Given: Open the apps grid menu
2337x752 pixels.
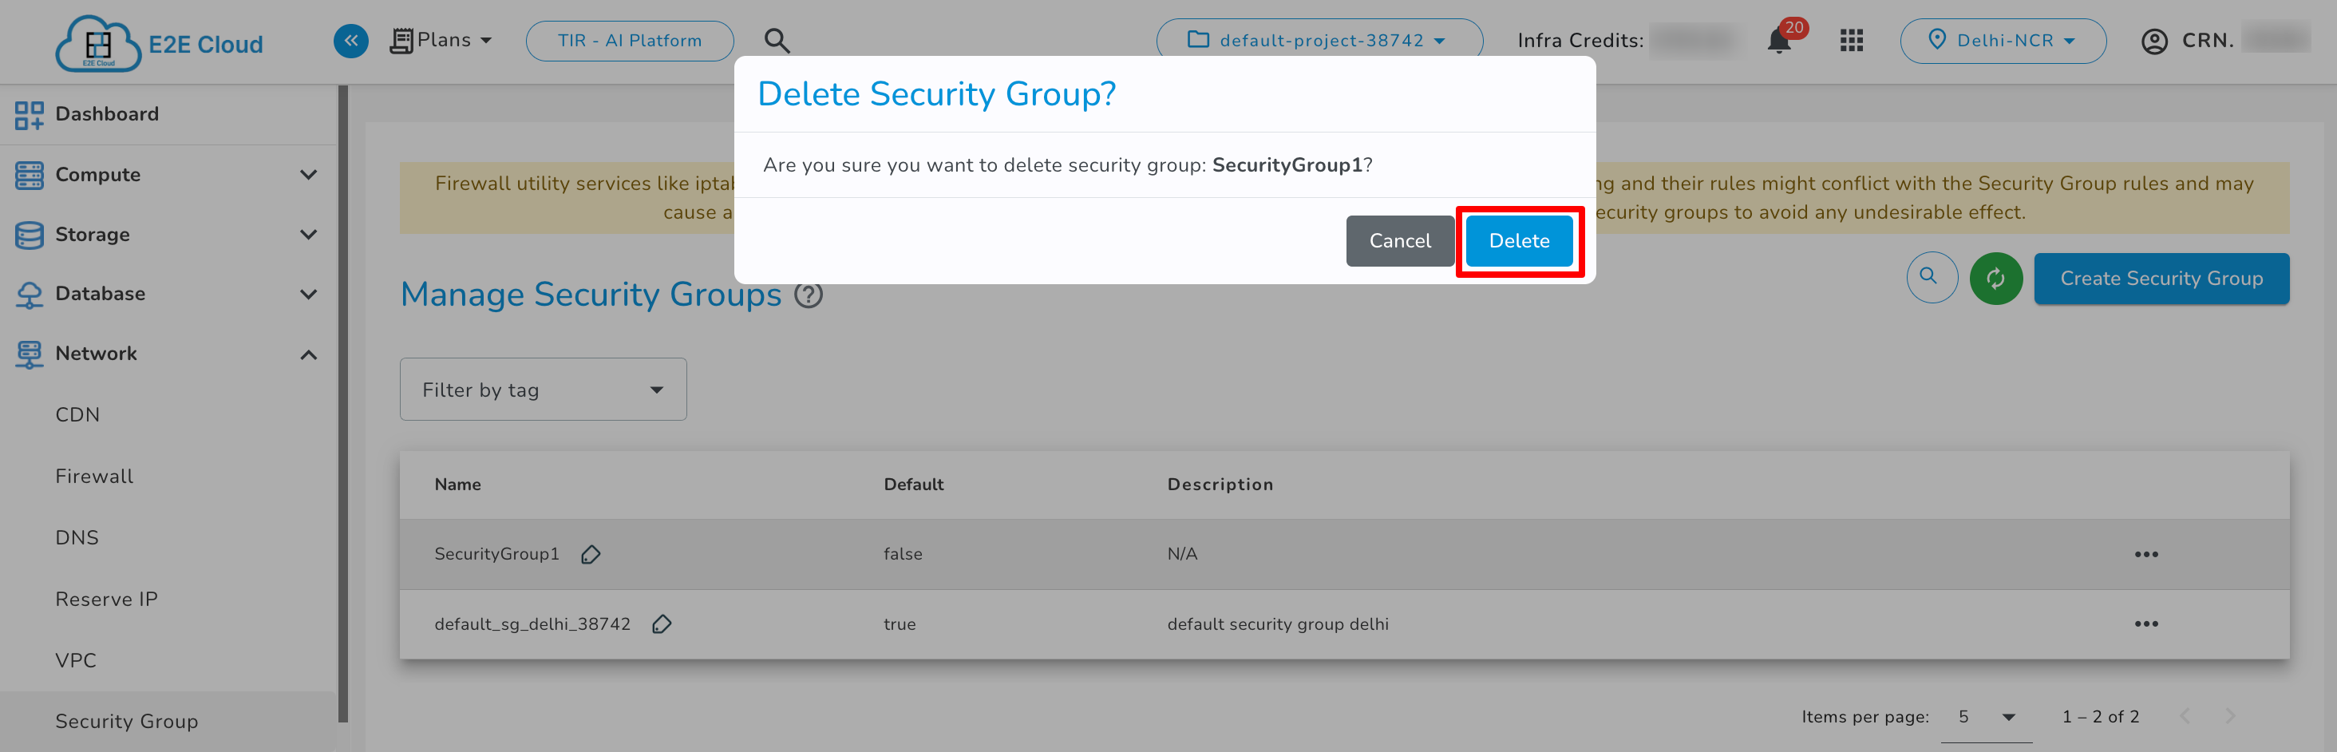Looking at the screenshot, I should coord(1851,40).
